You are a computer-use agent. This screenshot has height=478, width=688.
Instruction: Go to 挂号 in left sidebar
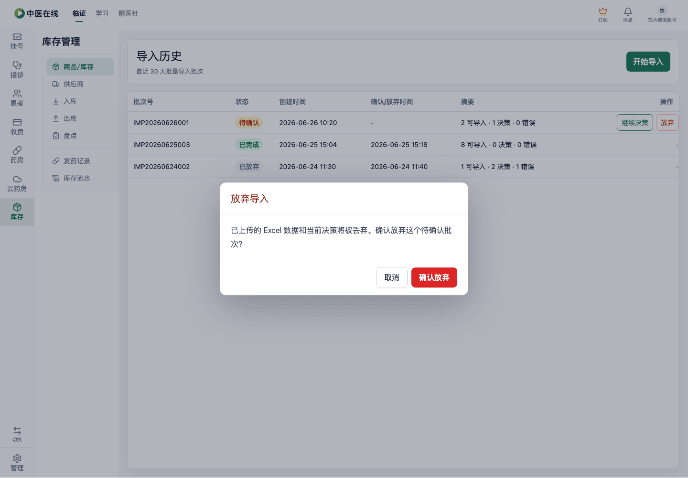(17, 42)
